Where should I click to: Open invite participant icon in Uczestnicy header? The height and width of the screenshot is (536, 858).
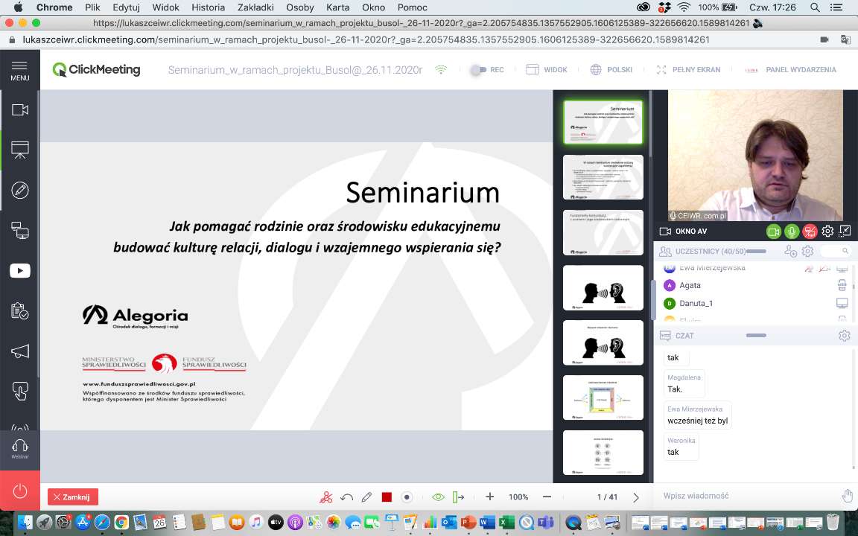coord(791,252)
